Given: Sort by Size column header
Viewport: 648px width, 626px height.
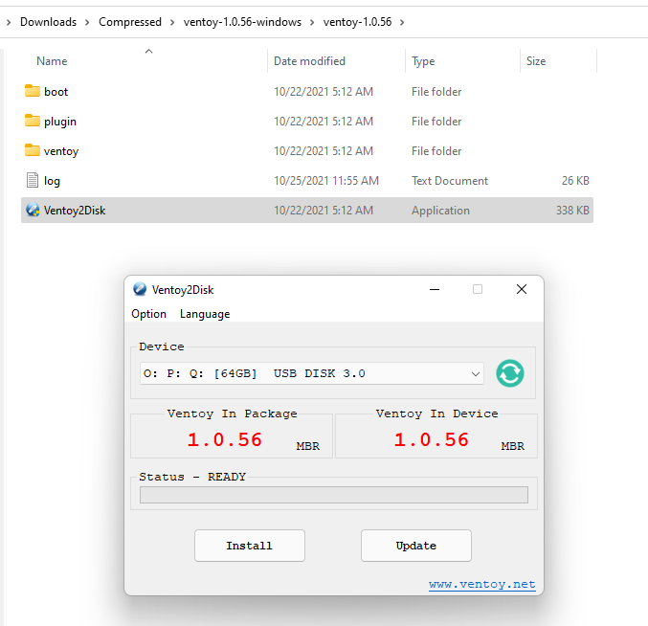Looking at the screenshot, I should pos(536,61).
